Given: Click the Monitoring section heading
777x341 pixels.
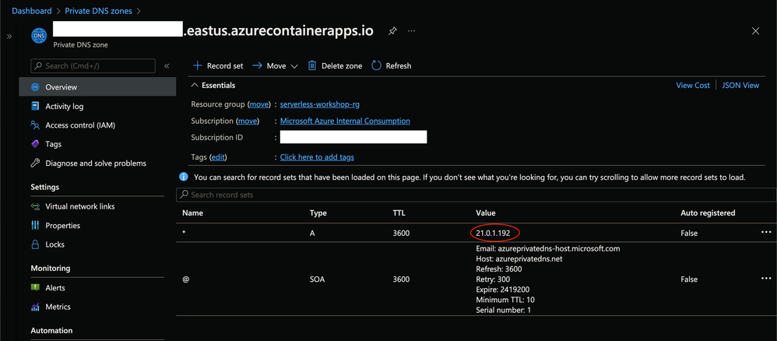Looking at the screenshot, I should [51, 268].
